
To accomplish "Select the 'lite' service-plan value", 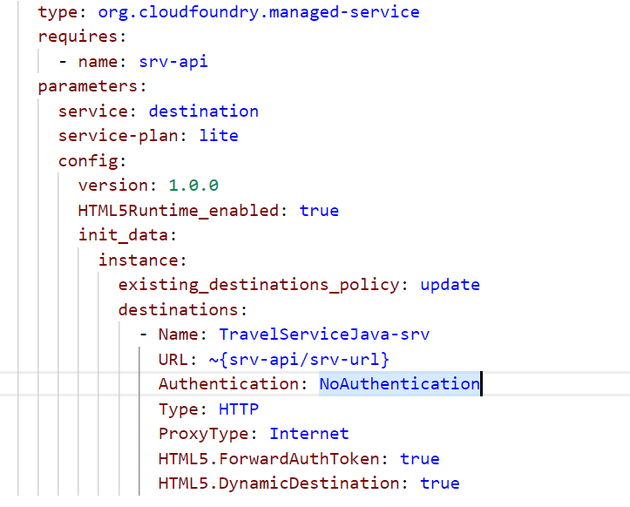I will [x=219, y=136].
